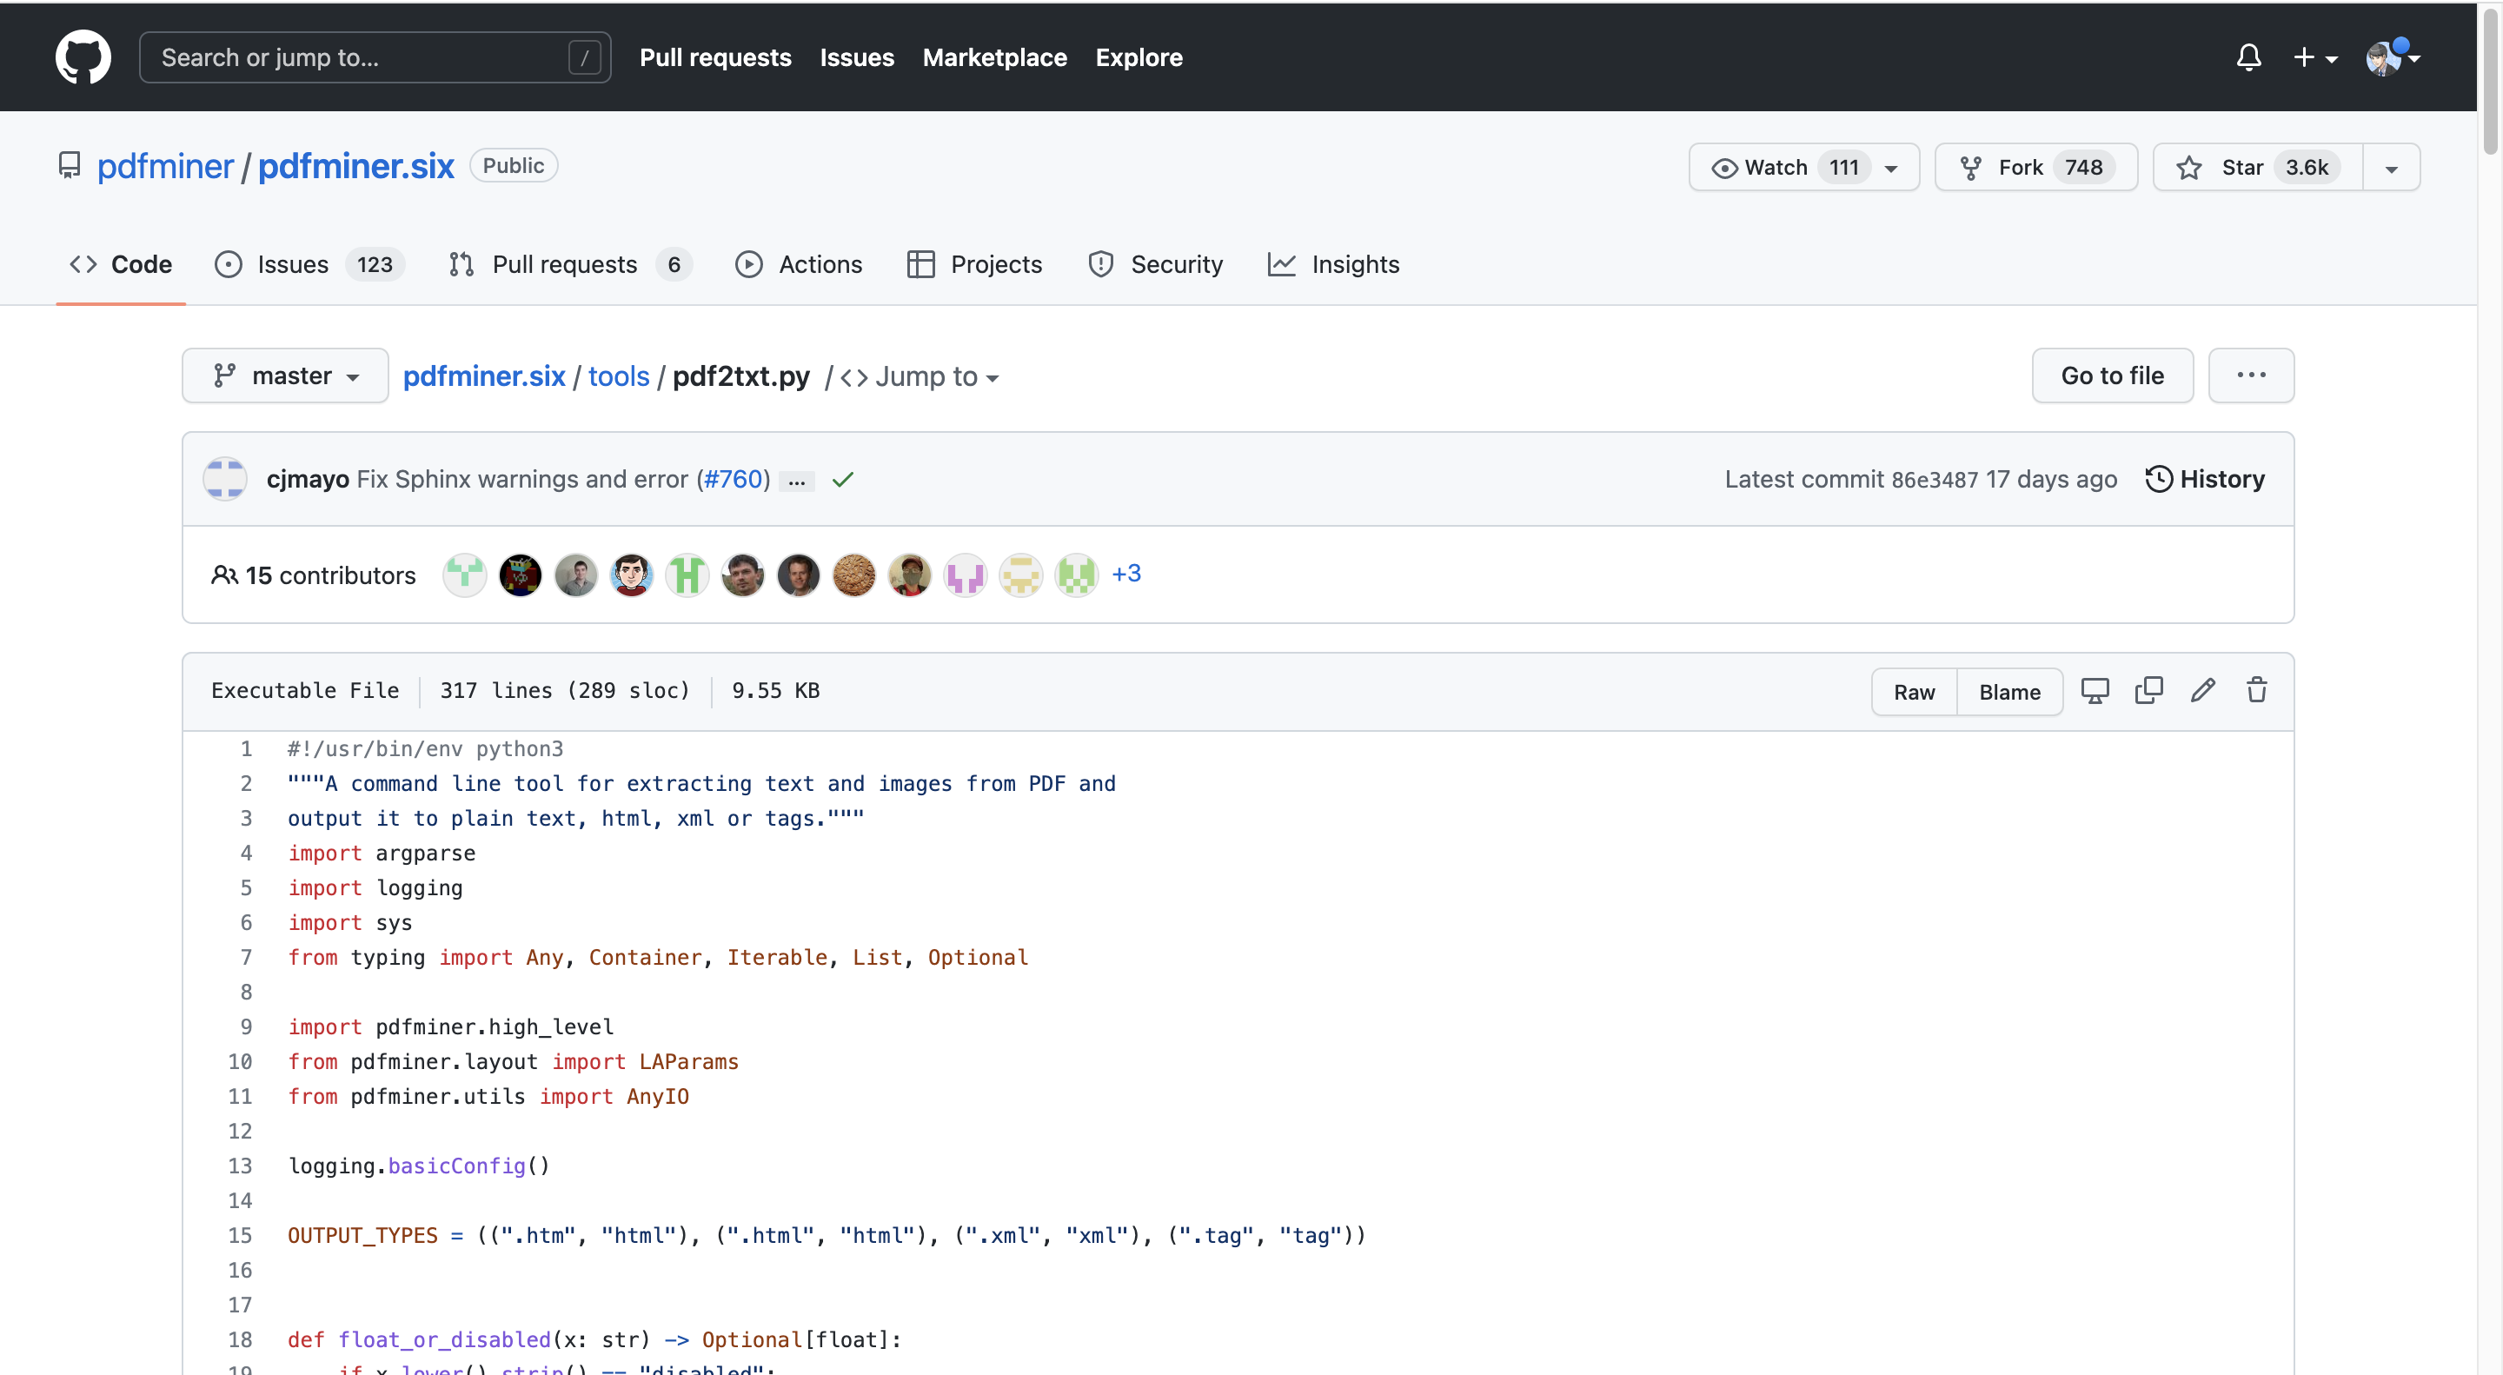The image size is (2503, 1375).
Task: Open cjmayo's avatar in commit row
Action: pyautogui.click(x=224, y=479)
